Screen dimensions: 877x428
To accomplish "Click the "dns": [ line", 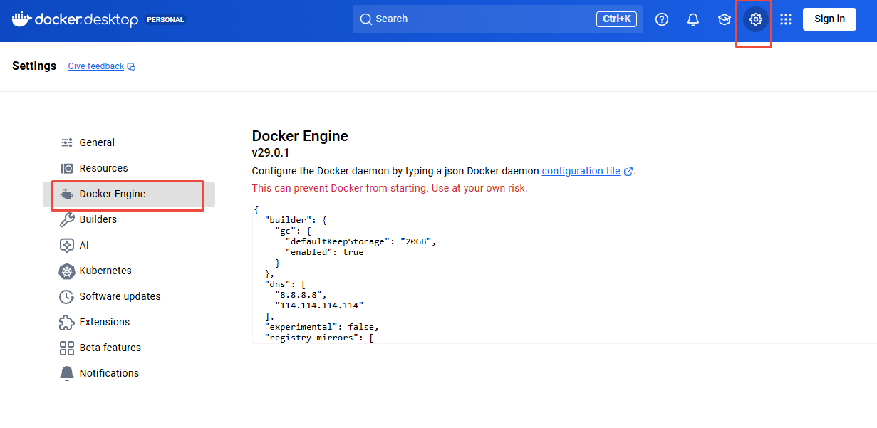I will (x=285, y=284).
